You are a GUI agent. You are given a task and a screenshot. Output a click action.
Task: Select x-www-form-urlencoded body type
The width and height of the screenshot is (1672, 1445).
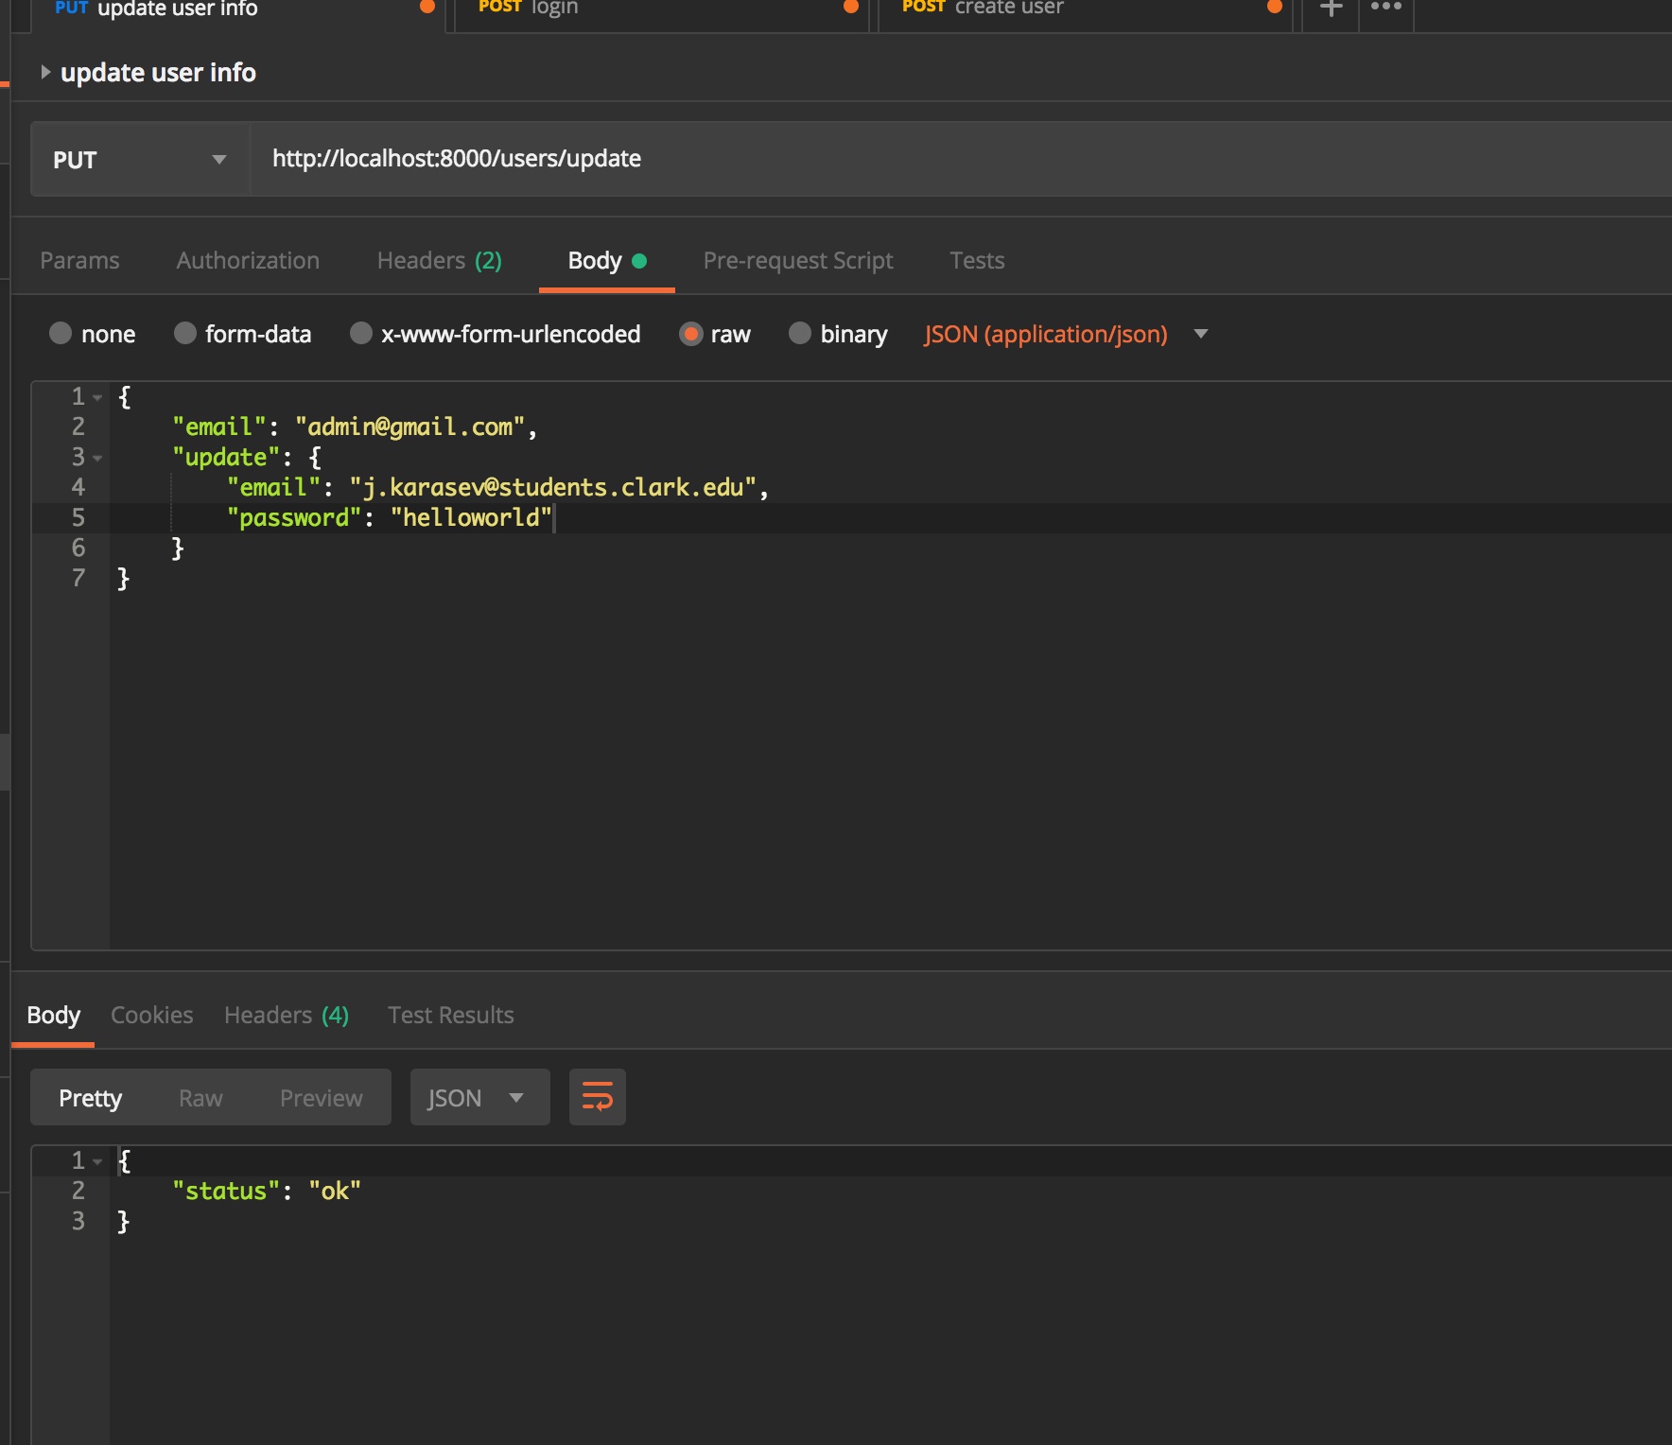360,333
